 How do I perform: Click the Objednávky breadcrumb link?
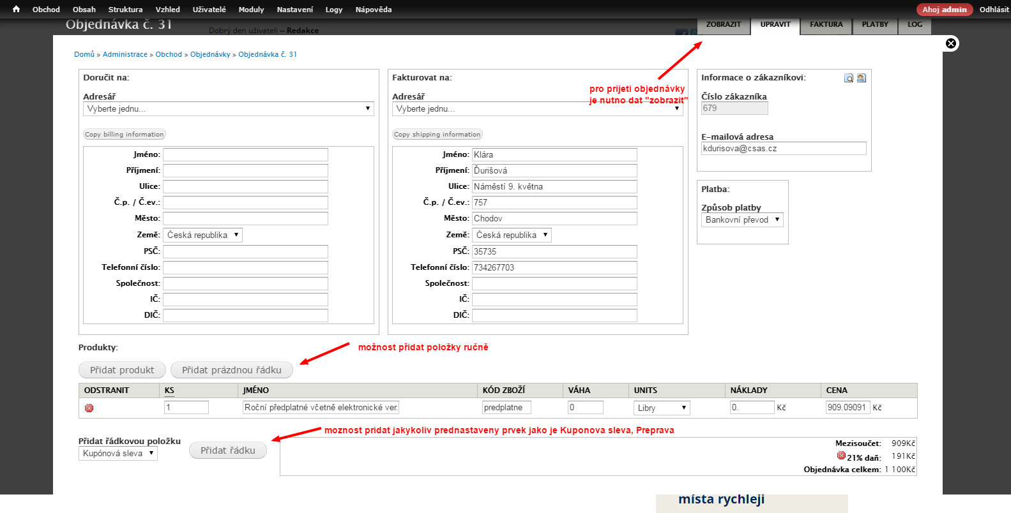pos(210,54)
